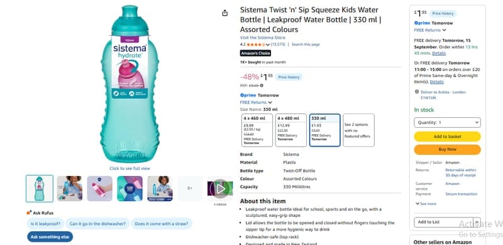Click the share icon above product image

(225, 13)
